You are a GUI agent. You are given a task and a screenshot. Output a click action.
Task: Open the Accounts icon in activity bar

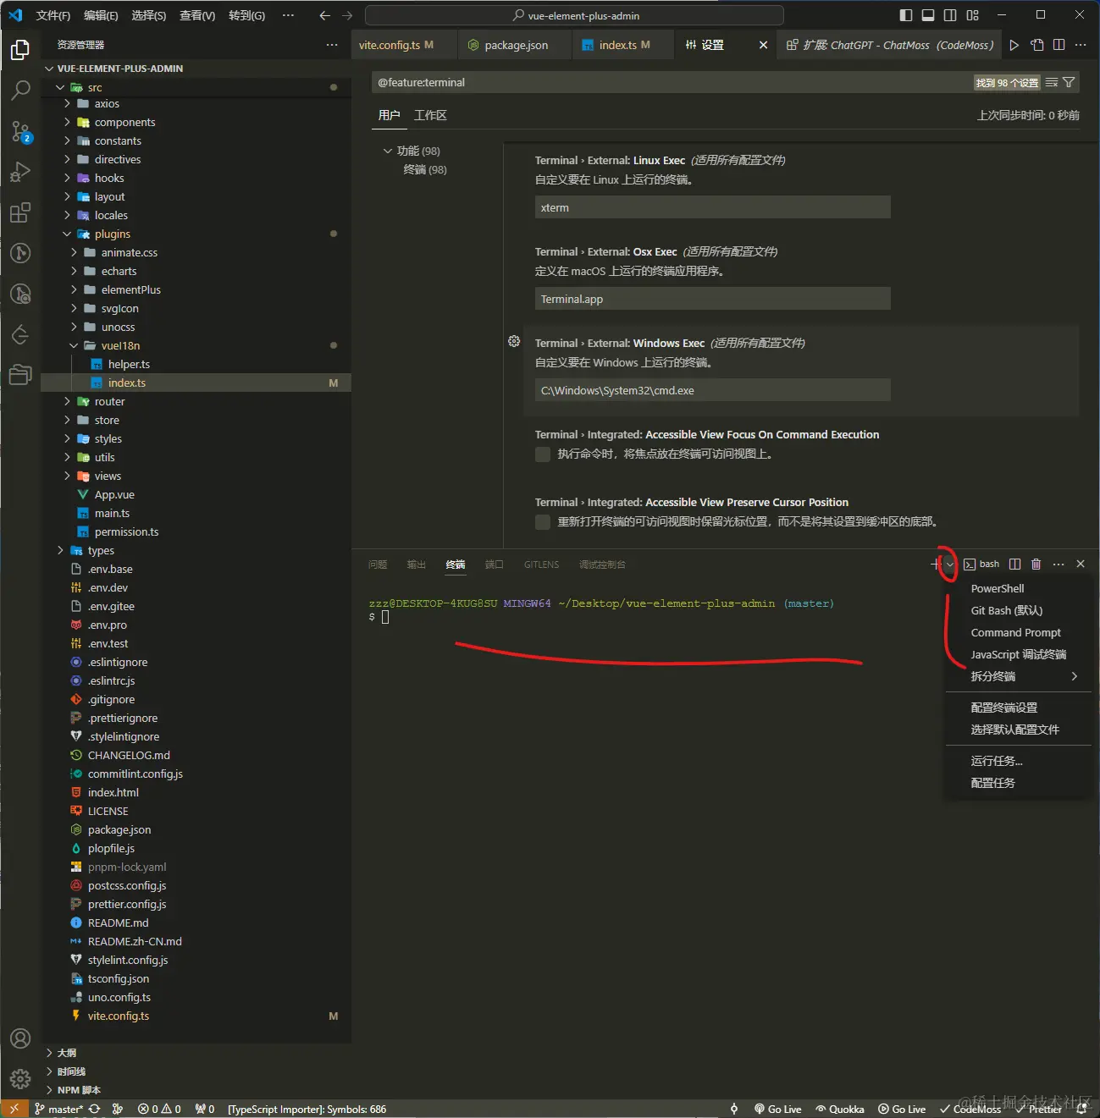(20, 1038)
